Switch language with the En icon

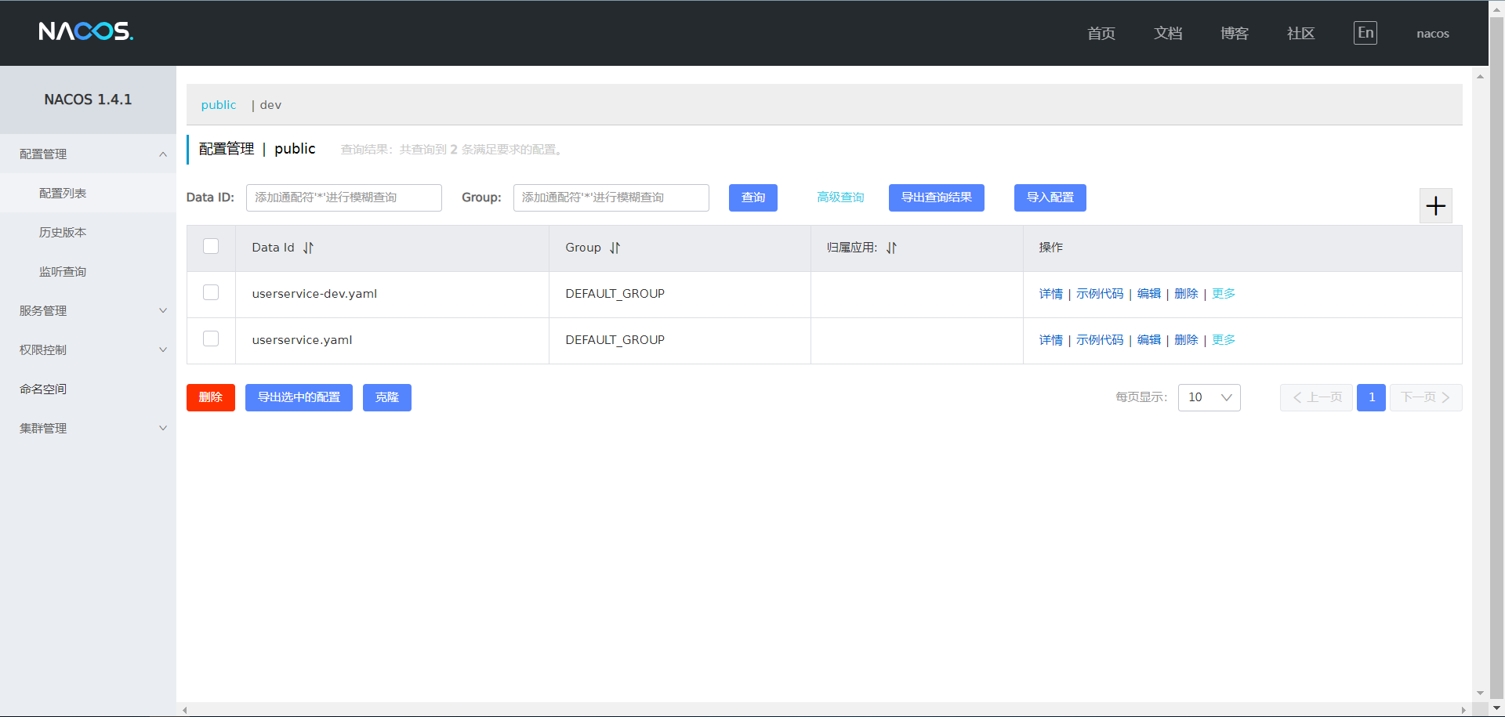coord(1365,33)
